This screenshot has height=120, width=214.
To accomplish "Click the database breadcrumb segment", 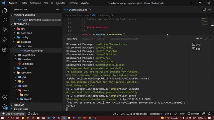I will (71, 15).
